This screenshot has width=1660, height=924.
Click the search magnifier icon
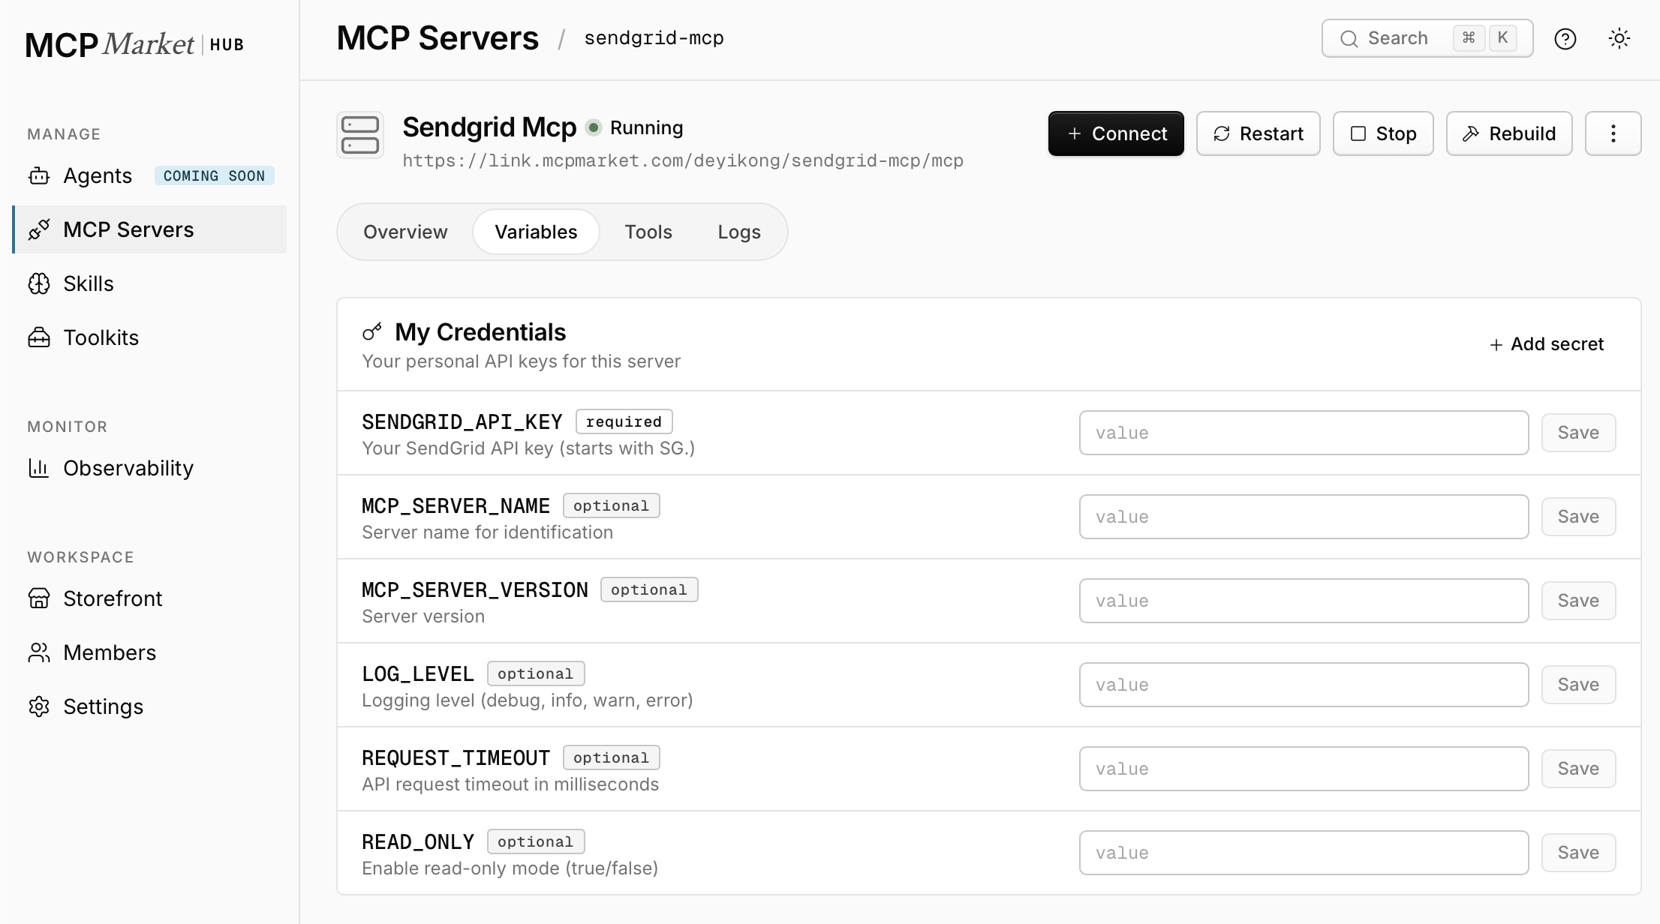(x=1349, y=39)
